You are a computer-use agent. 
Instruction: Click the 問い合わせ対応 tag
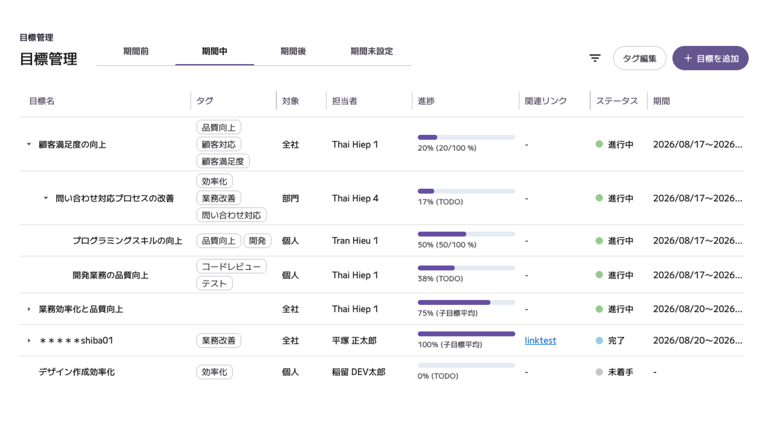click(x=232, y=215)
